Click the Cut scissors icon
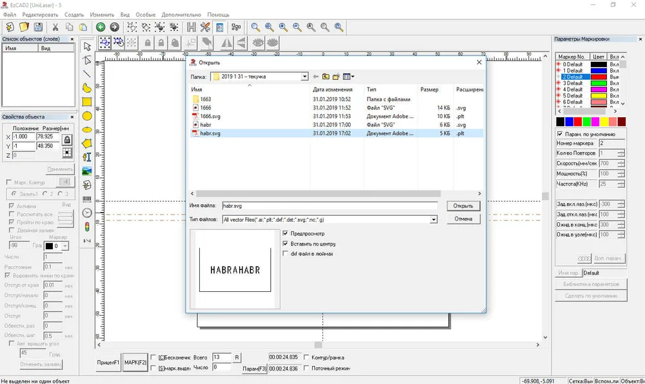Screen dimensions: 645x384 click(55, 27)
